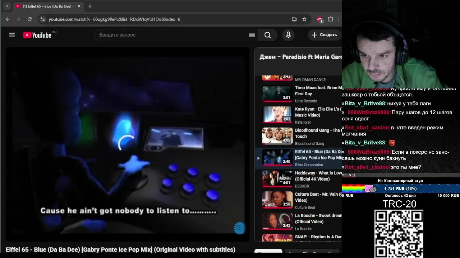The height and width of the screenshot is (258, 460).
Task: Open the browser extensions puzzle icon
Action: [x=331, y=19]
